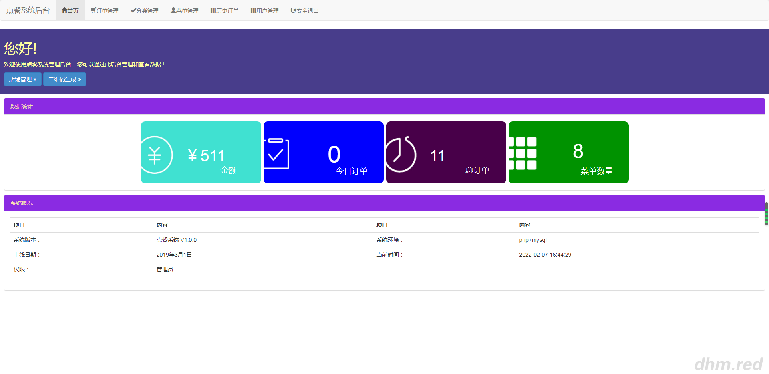Screen dimensions: 769x374
Task: Click the clipboard check icon on 今日订单 card
Action: (x=276, y=154)
